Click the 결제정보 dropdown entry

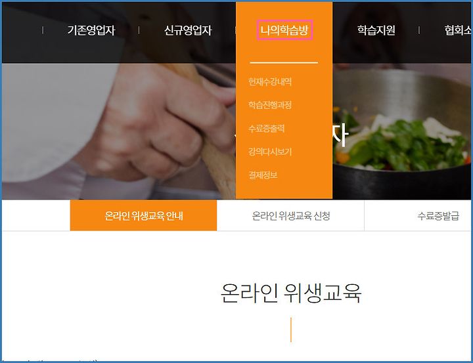pos(263,175)
